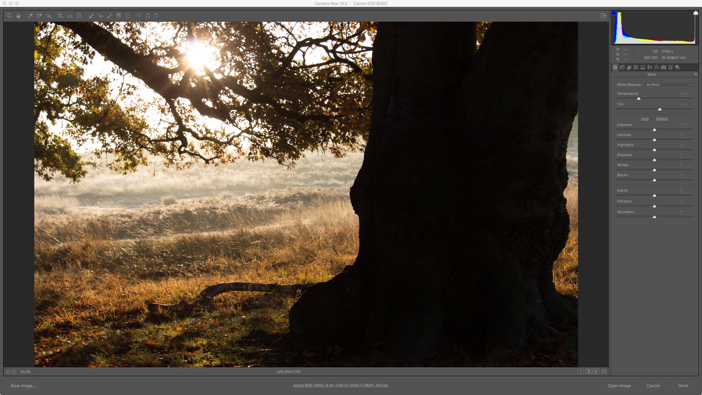Select the Straighten tool

70,16
